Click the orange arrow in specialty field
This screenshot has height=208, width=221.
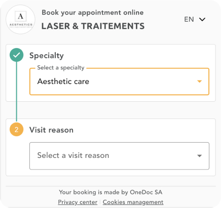coord(200,81)
